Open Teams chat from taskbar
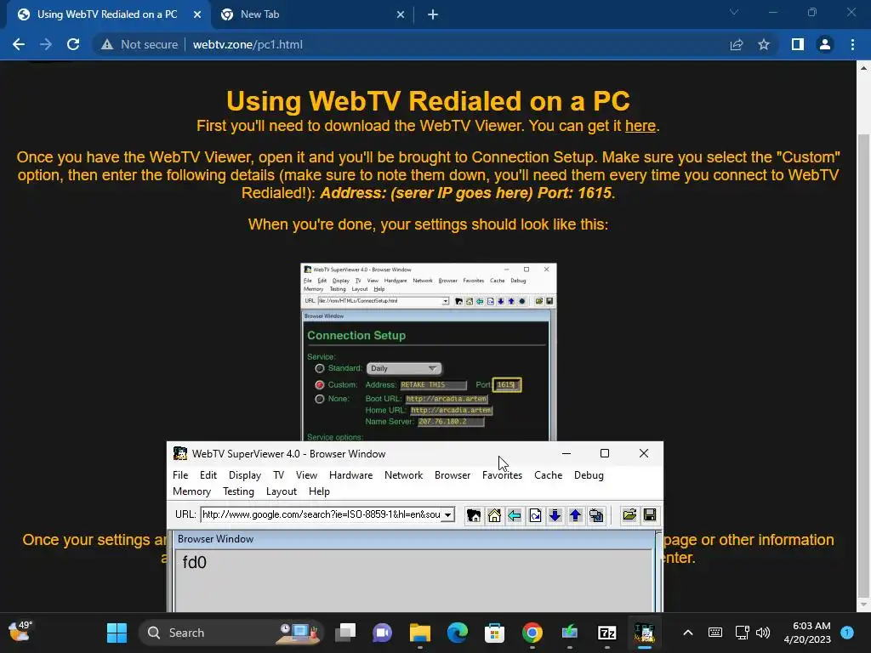This screenshot has width=871, height=653. 382,633
